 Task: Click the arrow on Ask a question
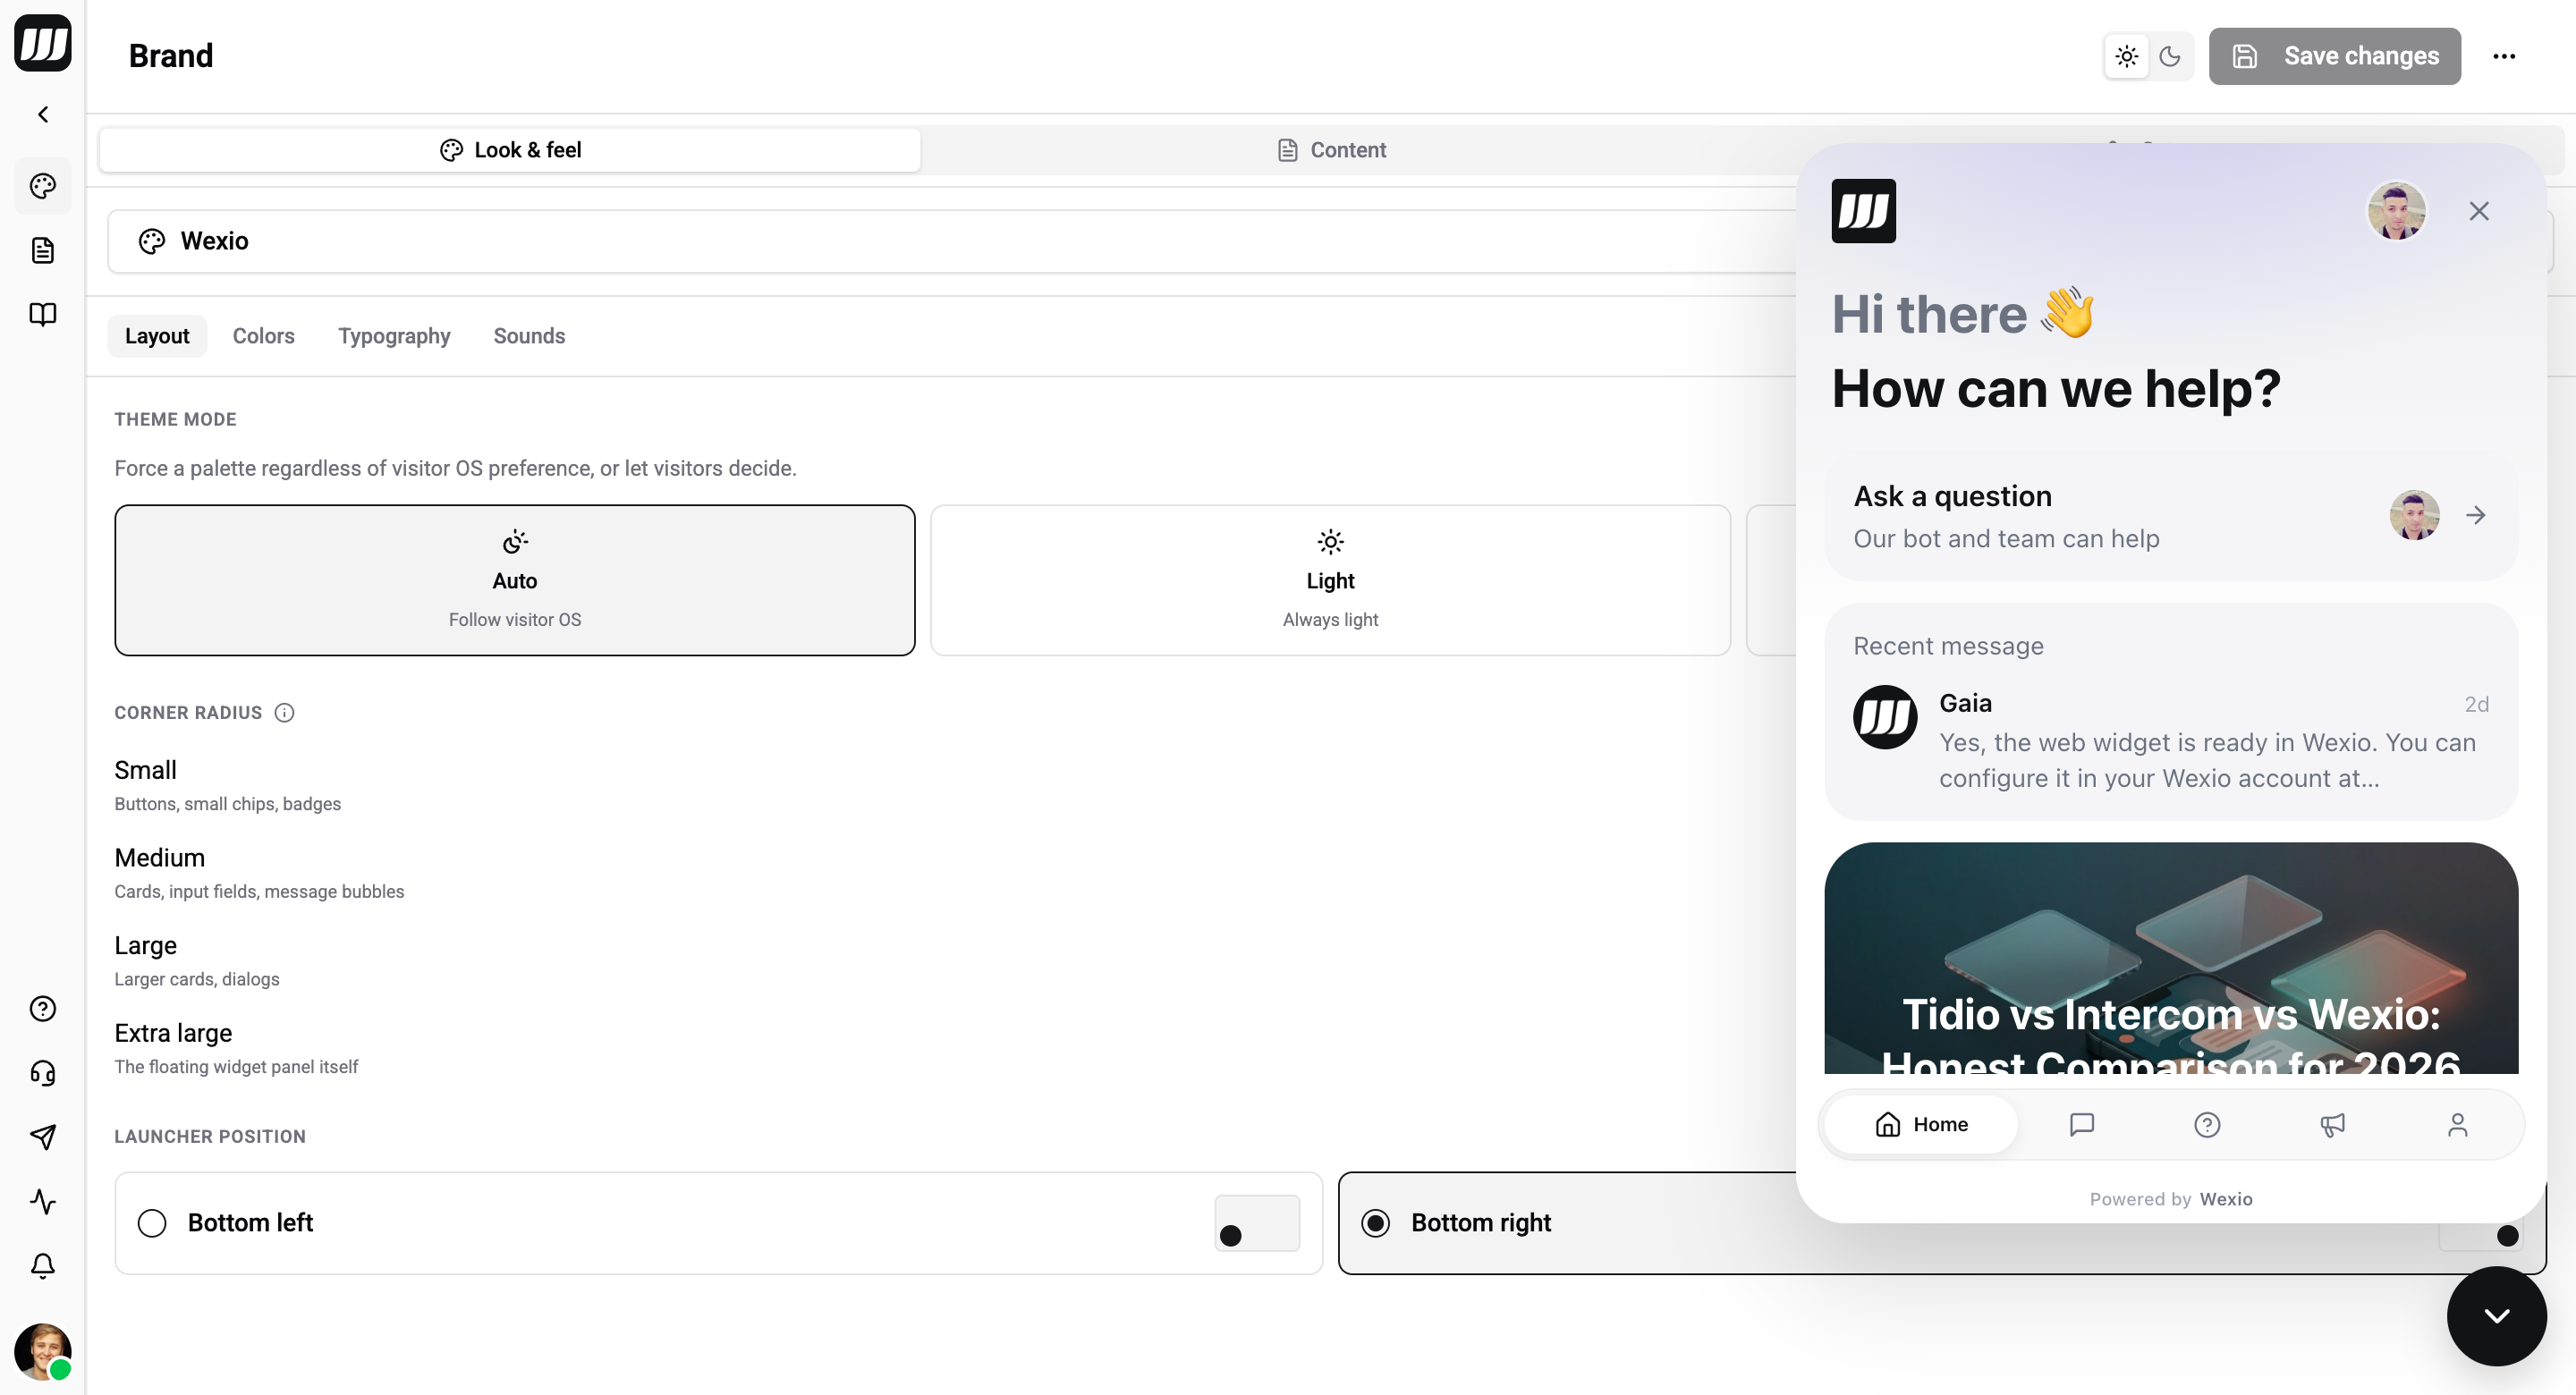[2476, 516]
